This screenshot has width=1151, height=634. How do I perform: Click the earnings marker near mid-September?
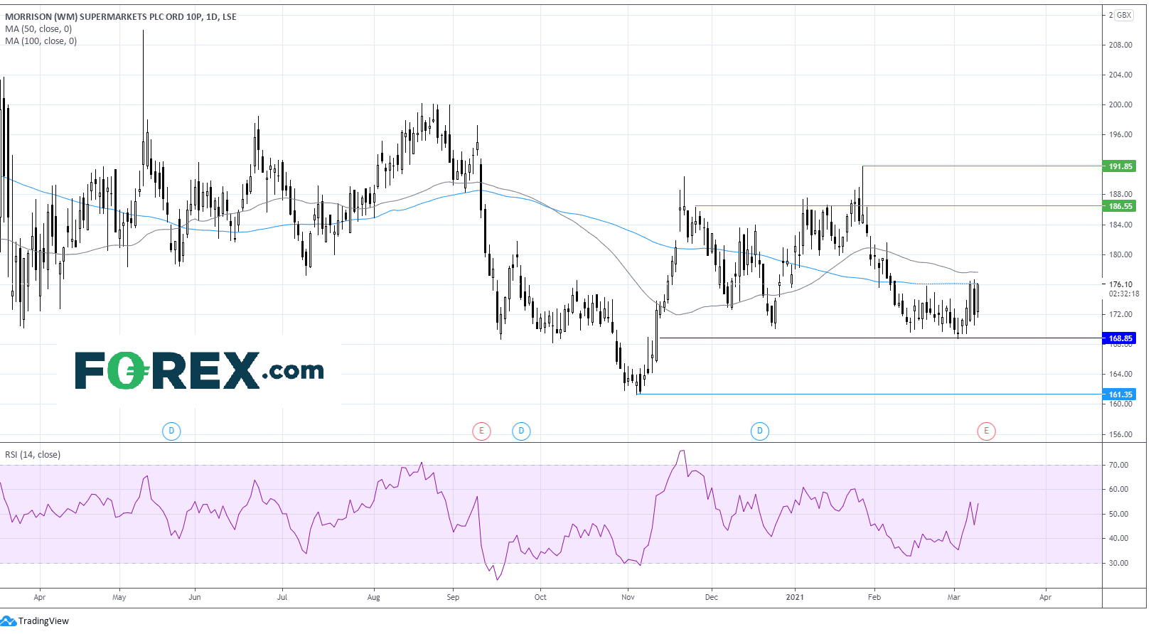pos(481,431)
